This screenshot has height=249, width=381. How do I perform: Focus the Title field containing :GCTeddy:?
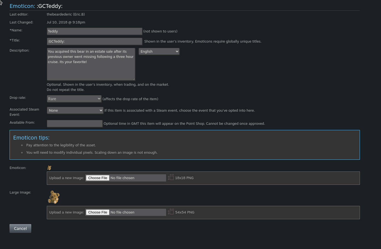tap(94, 41)
